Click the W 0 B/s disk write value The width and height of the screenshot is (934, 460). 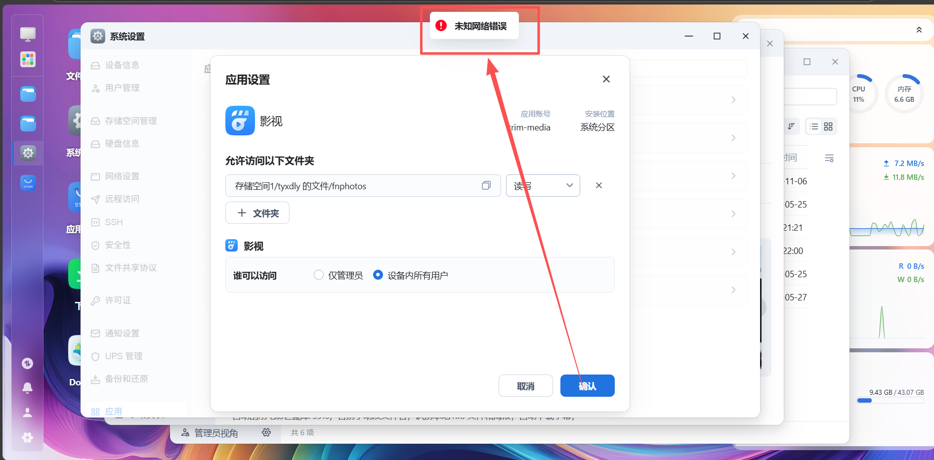tap(911, 280)
